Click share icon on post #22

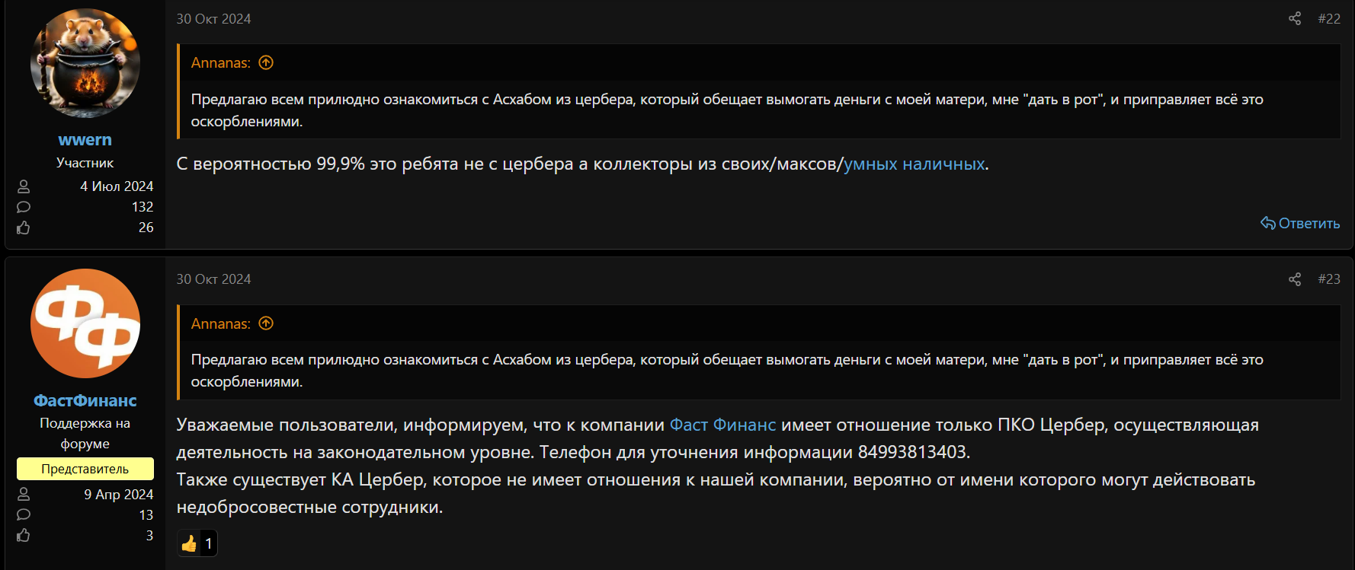click(1294, 18)
